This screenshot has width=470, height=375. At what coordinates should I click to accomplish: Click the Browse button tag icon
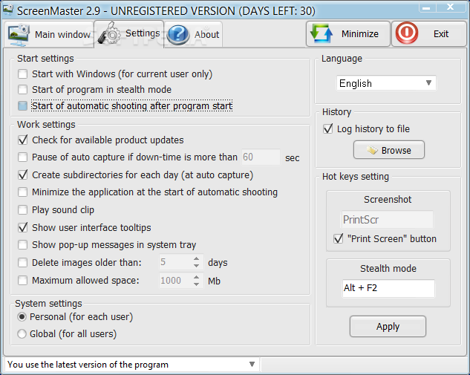pyautogui.click(x=372, y=150)
